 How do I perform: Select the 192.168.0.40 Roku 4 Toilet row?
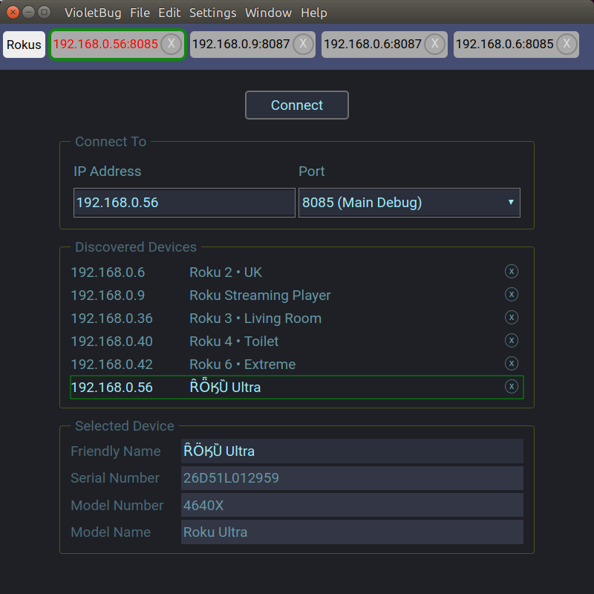coord(296,342)
